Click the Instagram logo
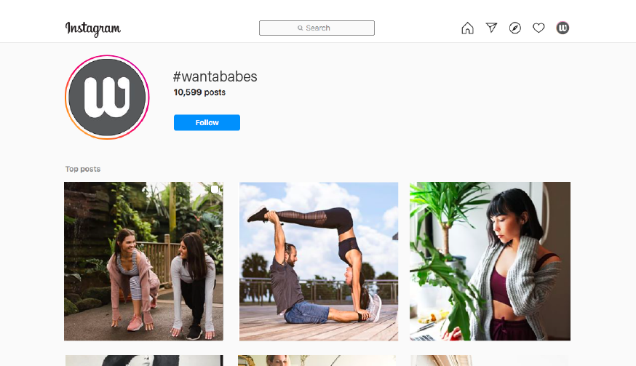 (x=93, y=28)
